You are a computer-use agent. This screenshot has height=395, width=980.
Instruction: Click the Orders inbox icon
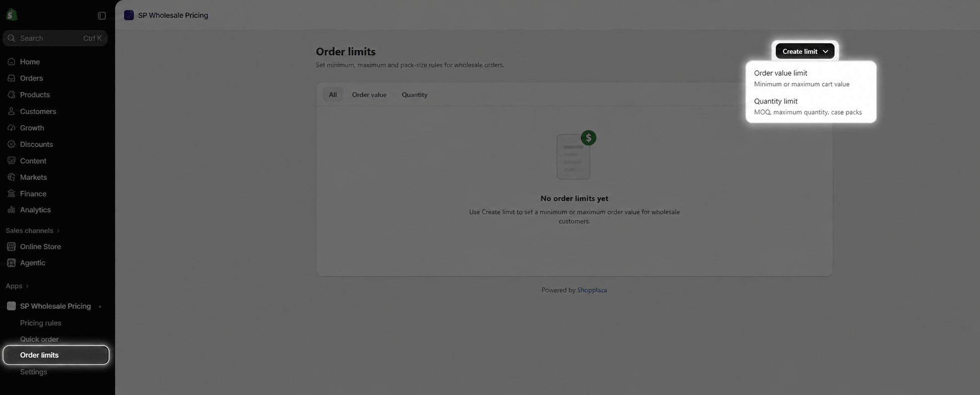pos(11,78)
